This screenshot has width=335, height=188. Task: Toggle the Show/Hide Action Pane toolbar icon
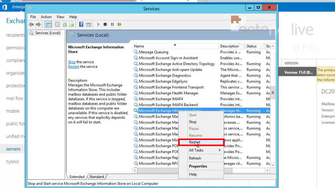pyautogui.click(x=88, y=25)
